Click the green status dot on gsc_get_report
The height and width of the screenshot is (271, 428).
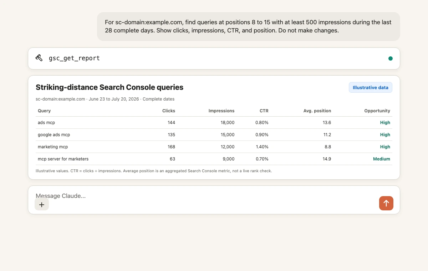[391, 58]
